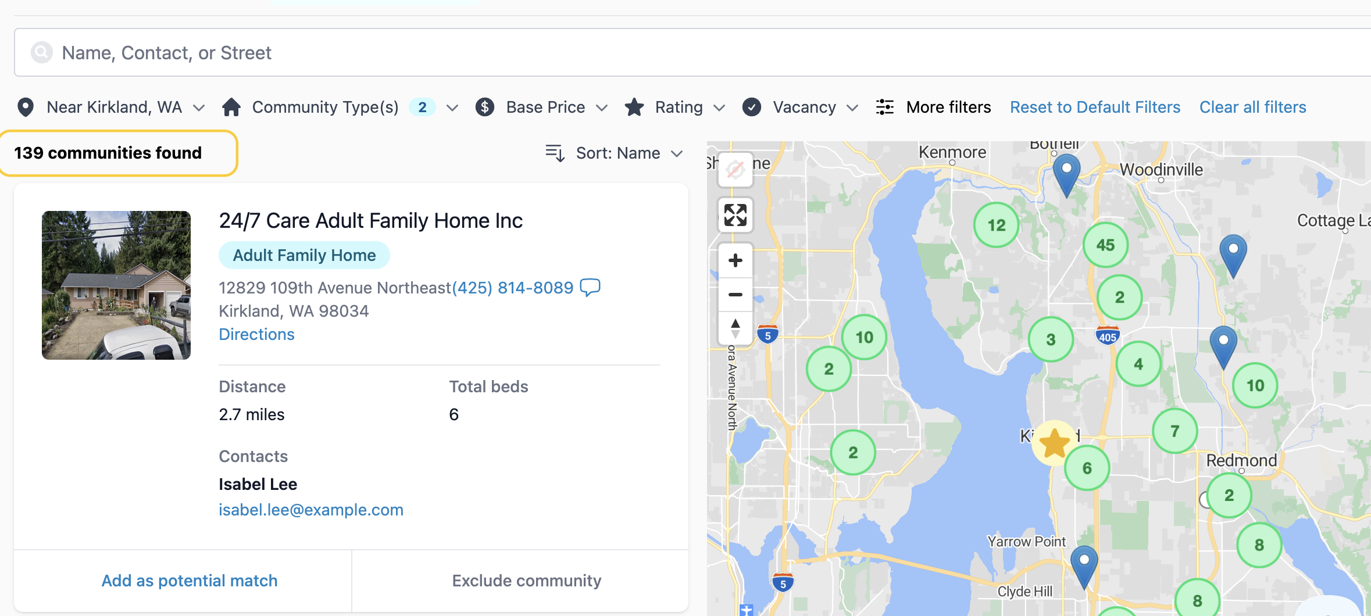
Task: Click the dollar icon for Base Price
Action: click(x=485, y=108)
